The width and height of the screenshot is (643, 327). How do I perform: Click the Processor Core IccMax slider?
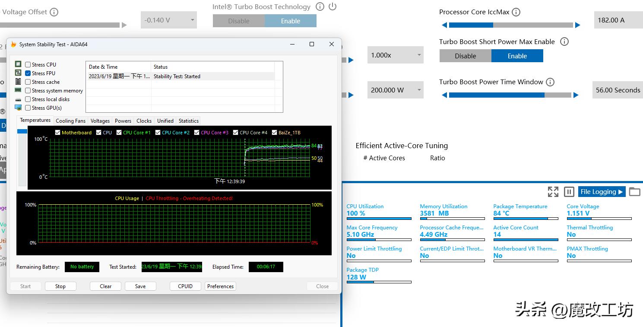pos(510,25)
